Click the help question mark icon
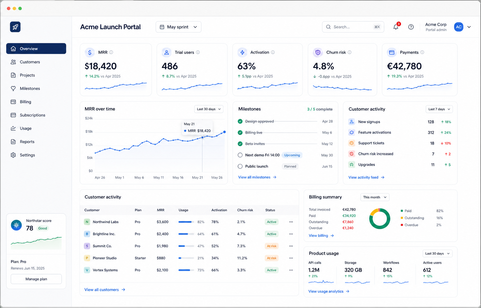 (x=411, y=27)
